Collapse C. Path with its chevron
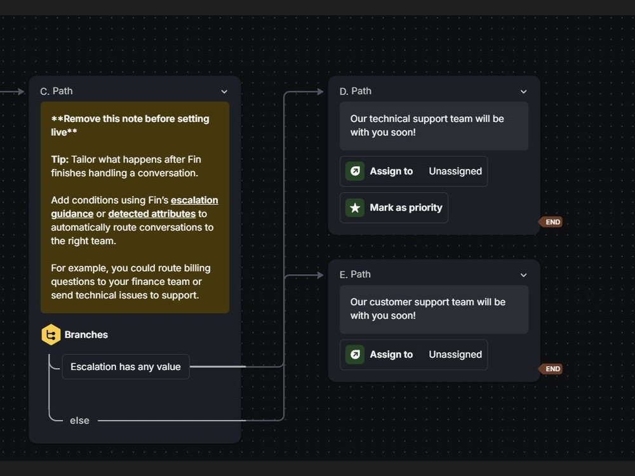635x476 pixels. click(224, 92)
